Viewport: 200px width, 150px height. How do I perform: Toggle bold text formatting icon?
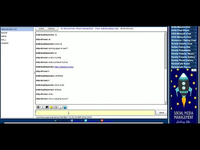[x=38, y=107]
